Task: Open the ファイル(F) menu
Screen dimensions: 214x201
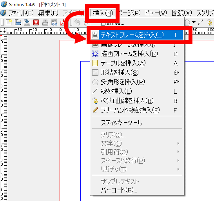Action: (21, 13)
